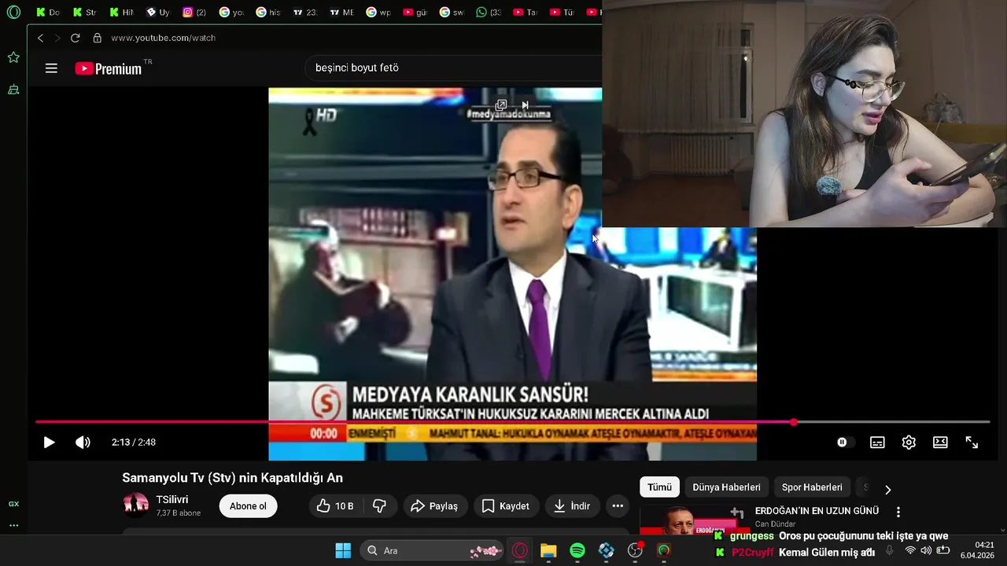Like the video (10 B)
The image size is (1007, 566).
point(335,506)
